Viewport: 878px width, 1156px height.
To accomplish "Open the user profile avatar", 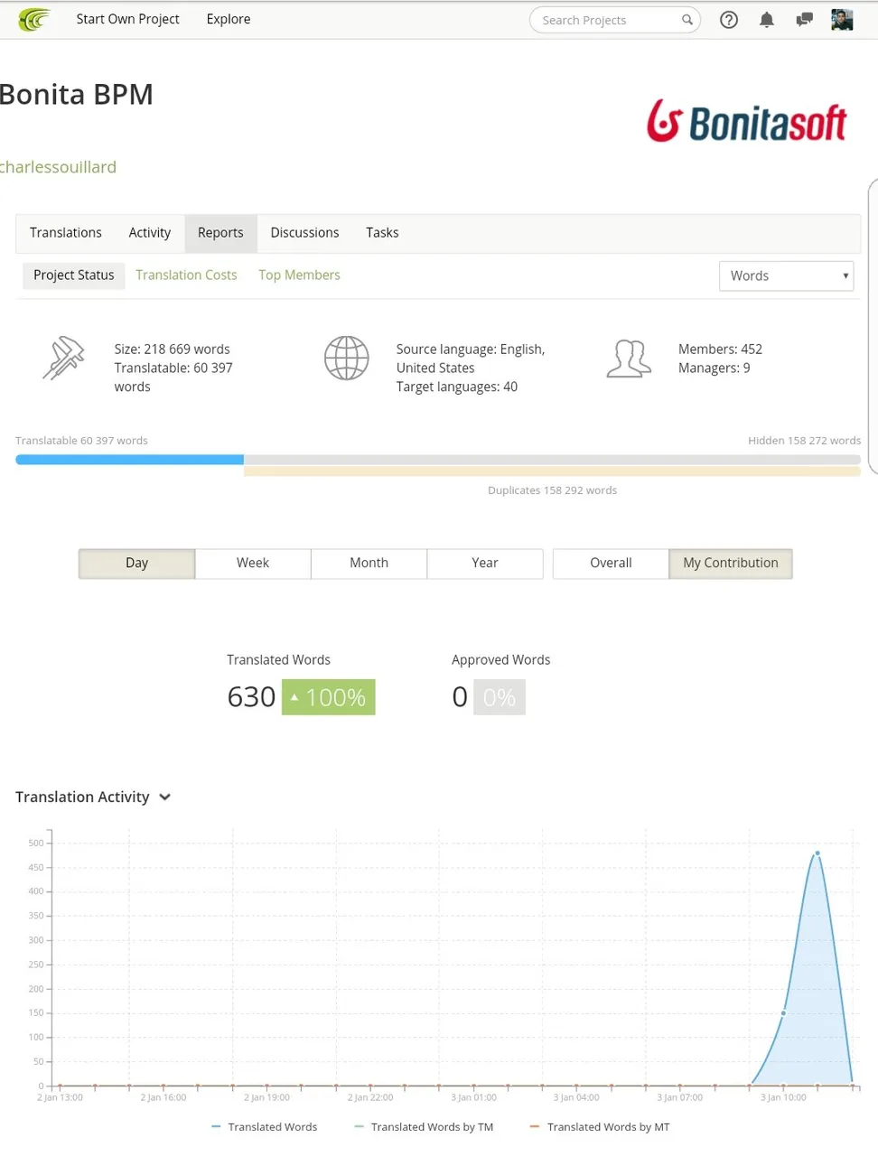I will (842, 20).
